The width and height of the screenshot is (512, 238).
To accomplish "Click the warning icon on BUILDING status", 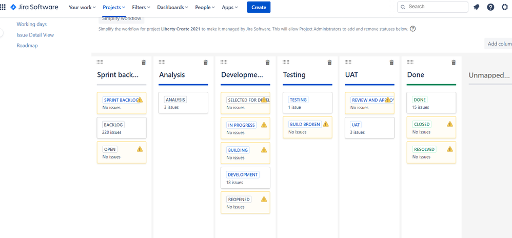I will [264, 150].
